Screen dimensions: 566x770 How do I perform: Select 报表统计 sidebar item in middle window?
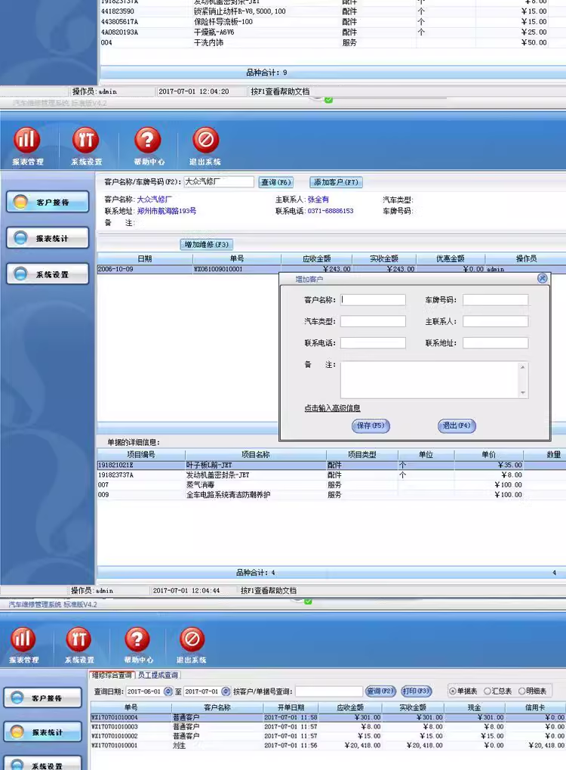[x=48, y=238]
